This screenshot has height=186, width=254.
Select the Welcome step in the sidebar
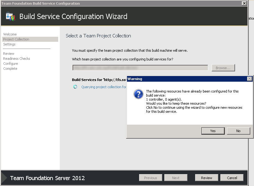(10, 34)
